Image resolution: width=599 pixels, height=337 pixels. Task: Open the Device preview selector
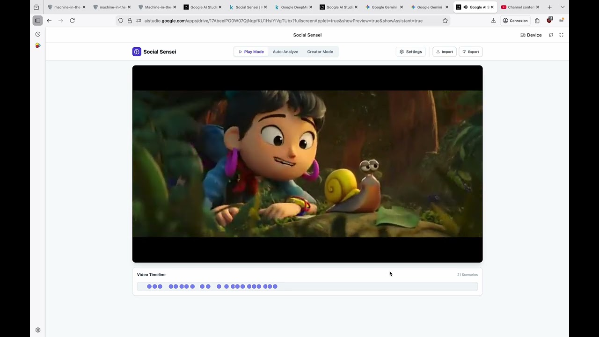coord(531,35)
